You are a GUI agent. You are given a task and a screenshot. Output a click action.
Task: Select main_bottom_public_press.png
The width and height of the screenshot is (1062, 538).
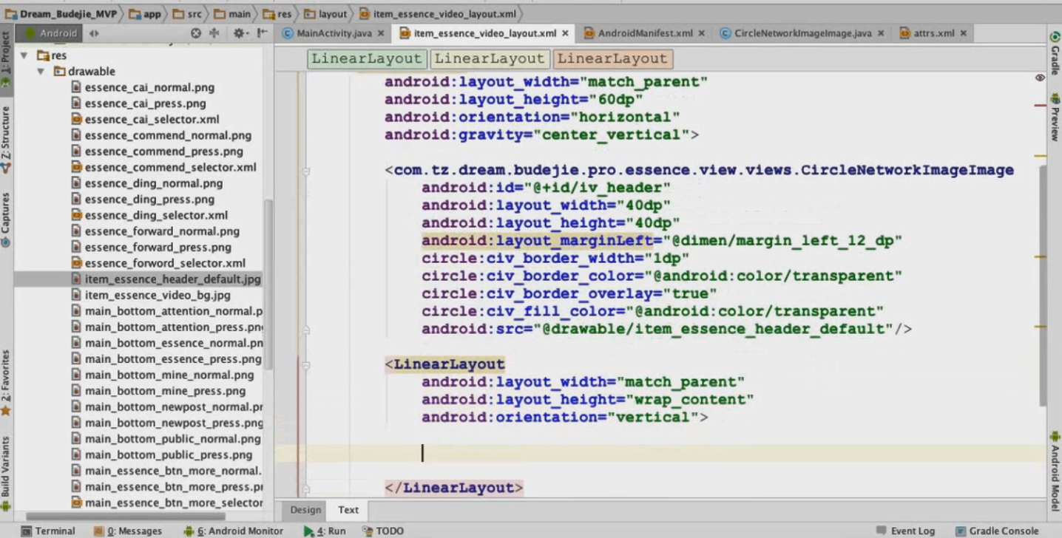[x=168, y=454]
